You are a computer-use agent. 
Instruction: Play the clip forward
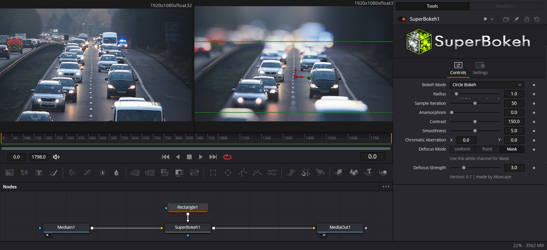coord(201,157)
